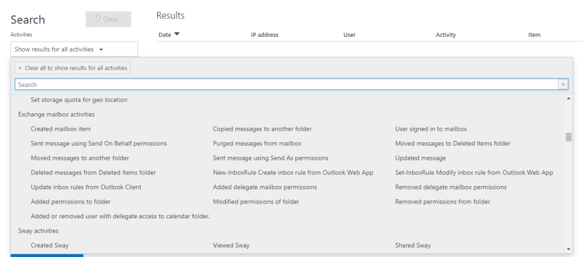The image size is (583, 257).
Task: Sort results by the Date column arrow
Action: [x=176, y=35]
